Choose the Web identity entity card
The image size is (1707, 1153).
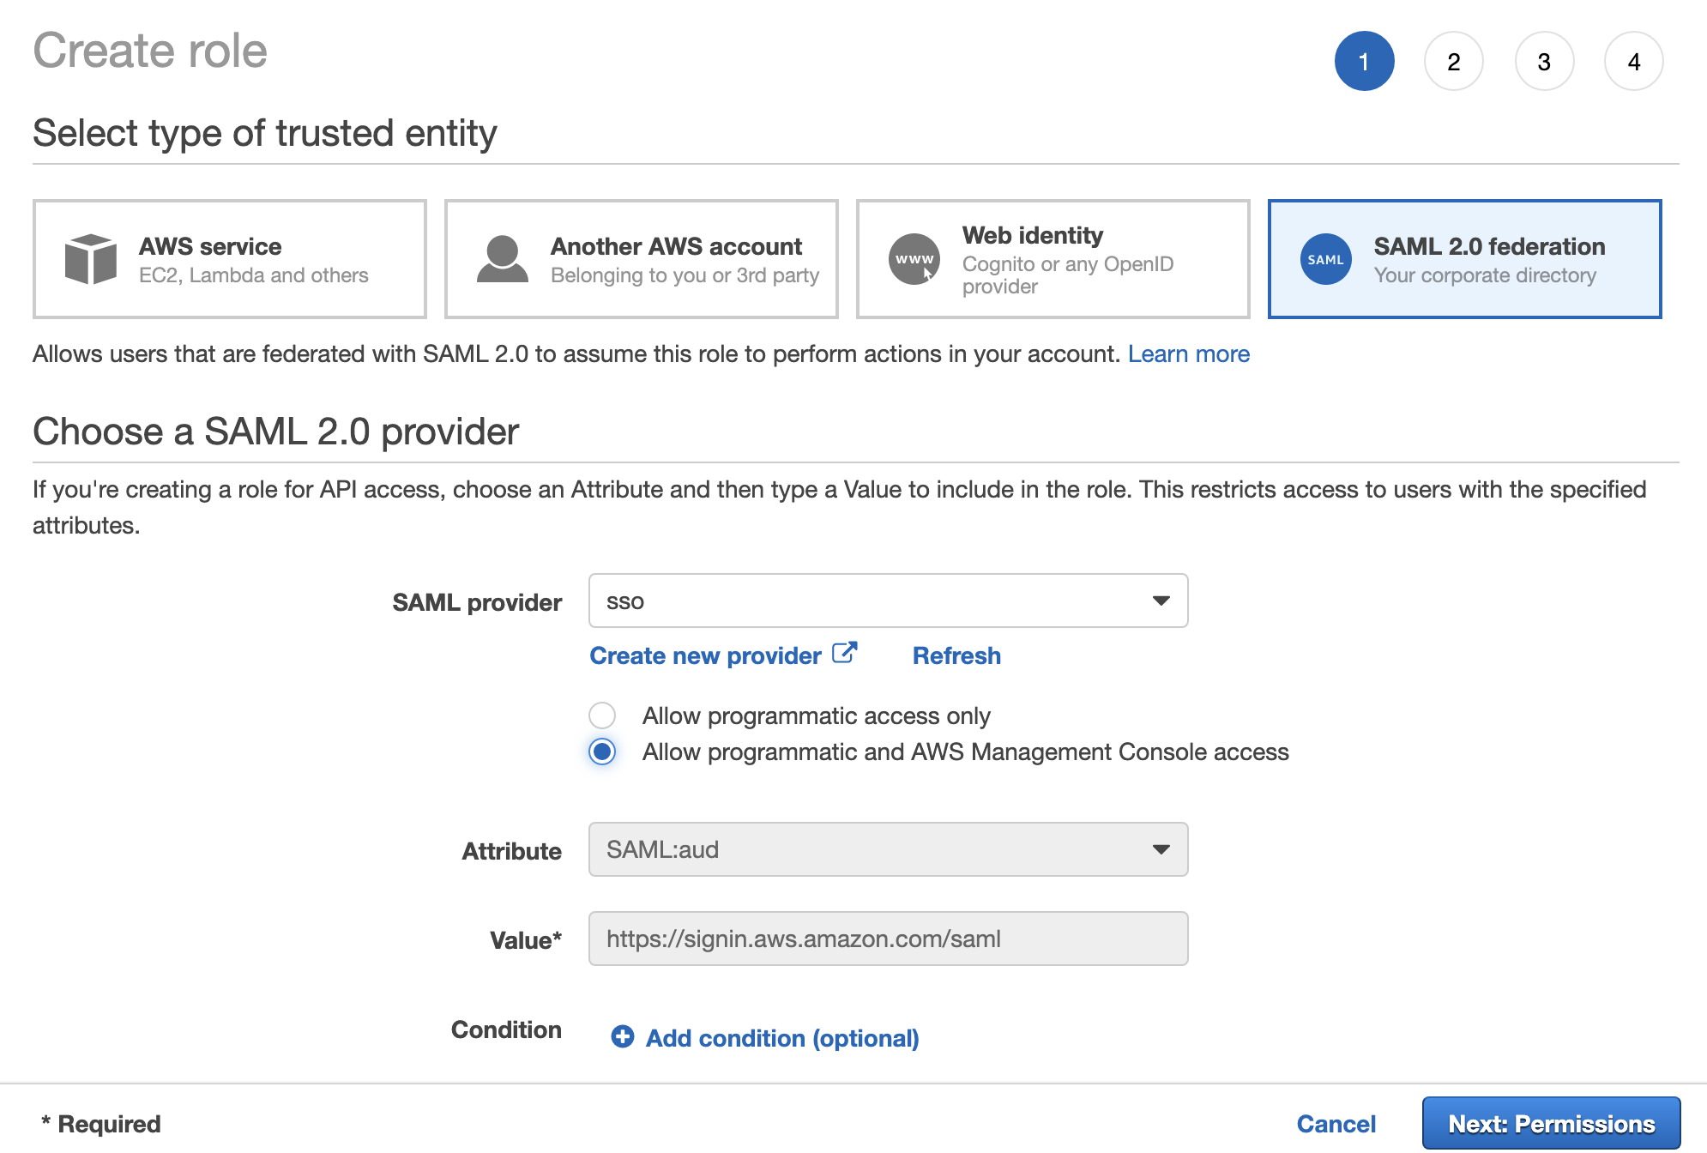tap(1053, 259)
